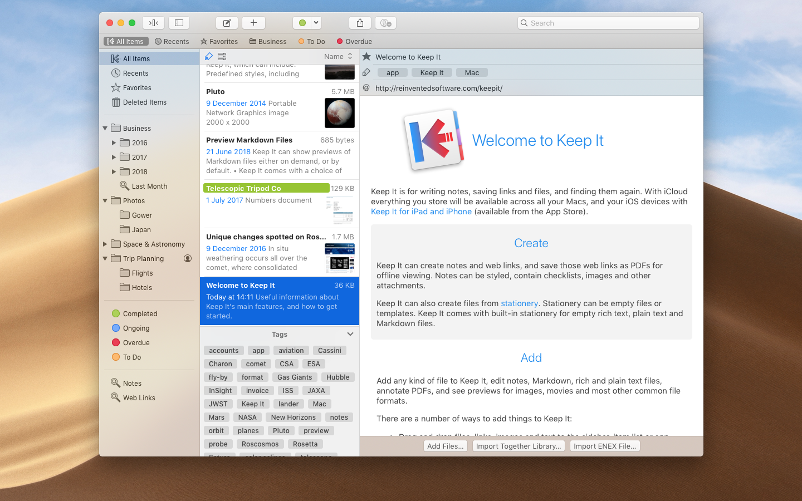Select the All Items favorites bar tab
802x501 pixels.
[x=125, y=41]
